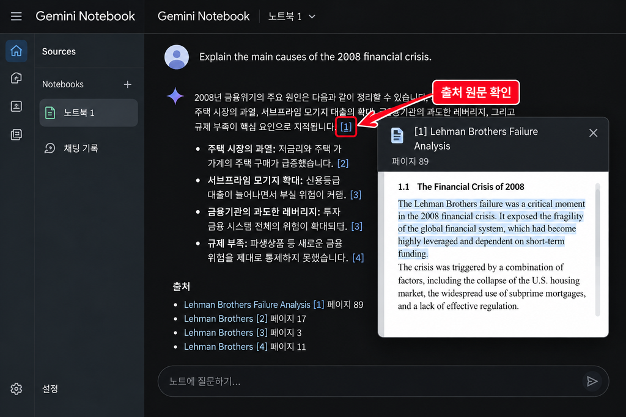The width and height of the screenshot is (626, 417).
Task: Select 노트북 1 in Notebooks list
Action: pyautogui.click(x=89, y=113)
